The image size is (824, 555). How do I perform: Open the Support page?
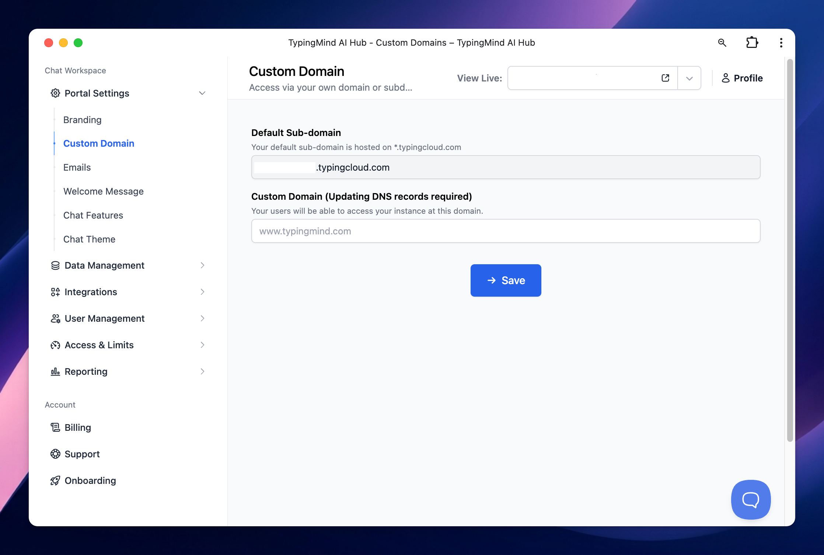coord(82,454)
